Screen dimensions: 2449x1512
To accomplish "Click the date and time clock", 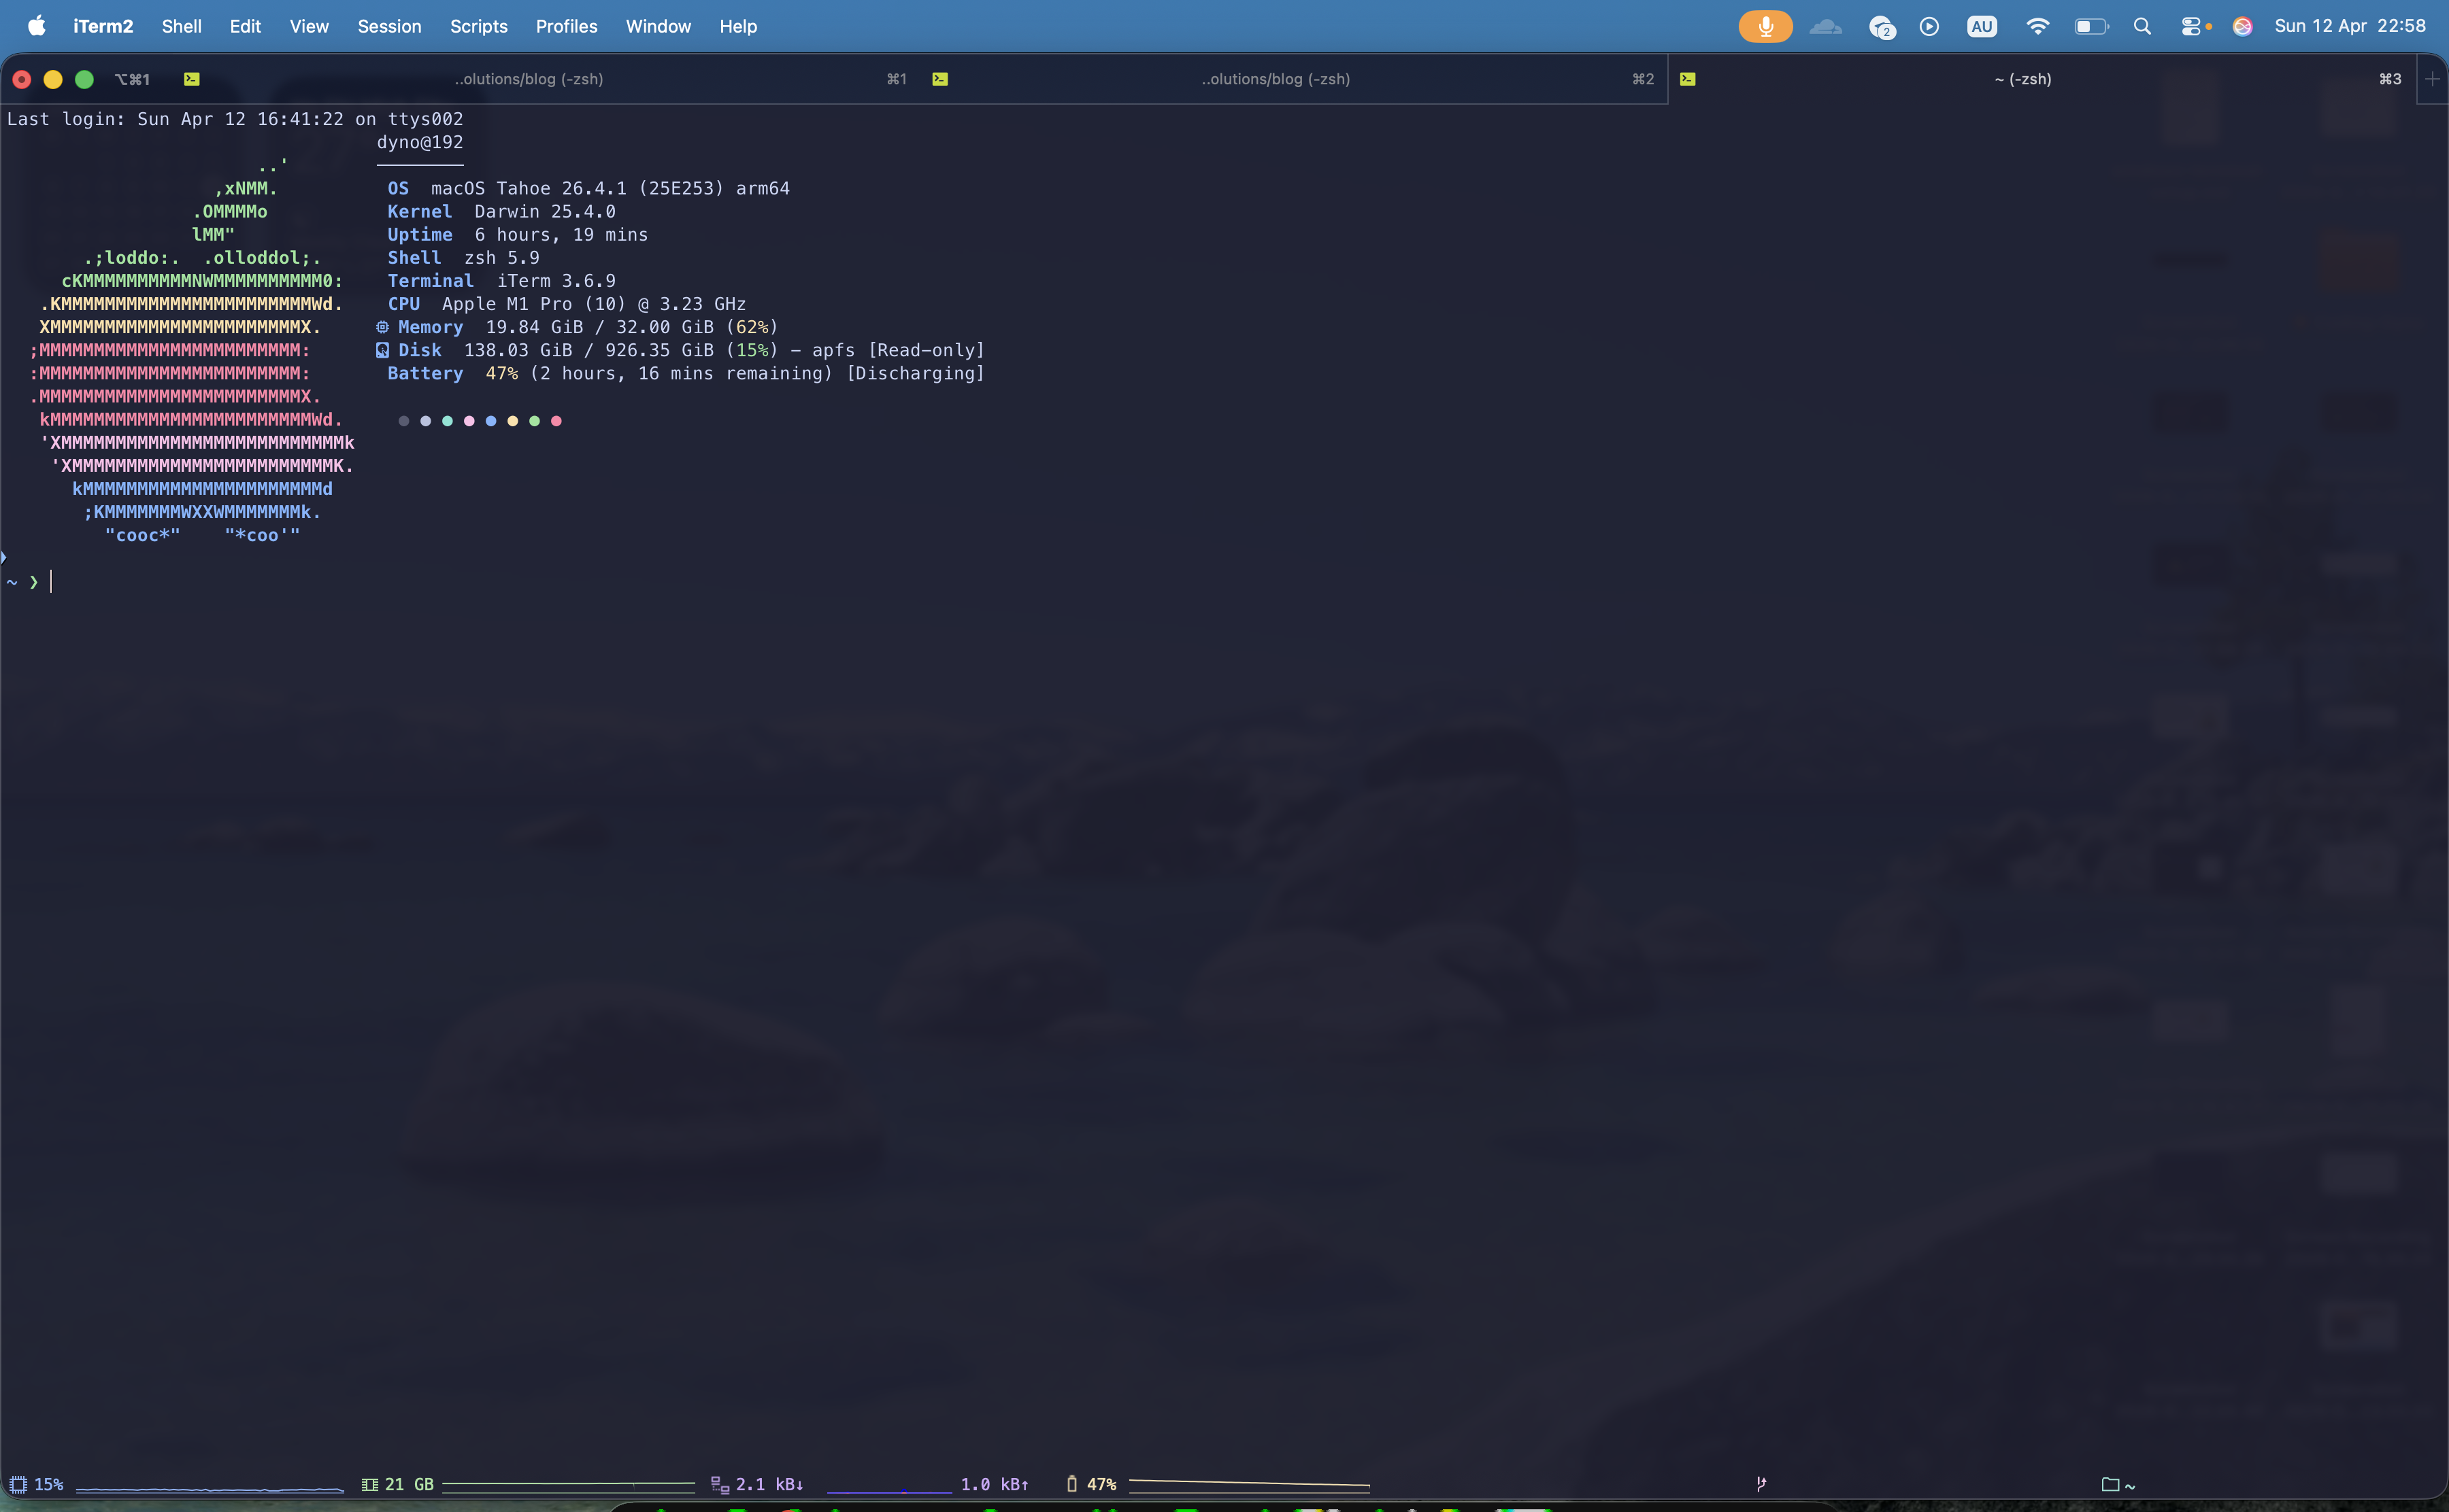I will coord(2349,27).
